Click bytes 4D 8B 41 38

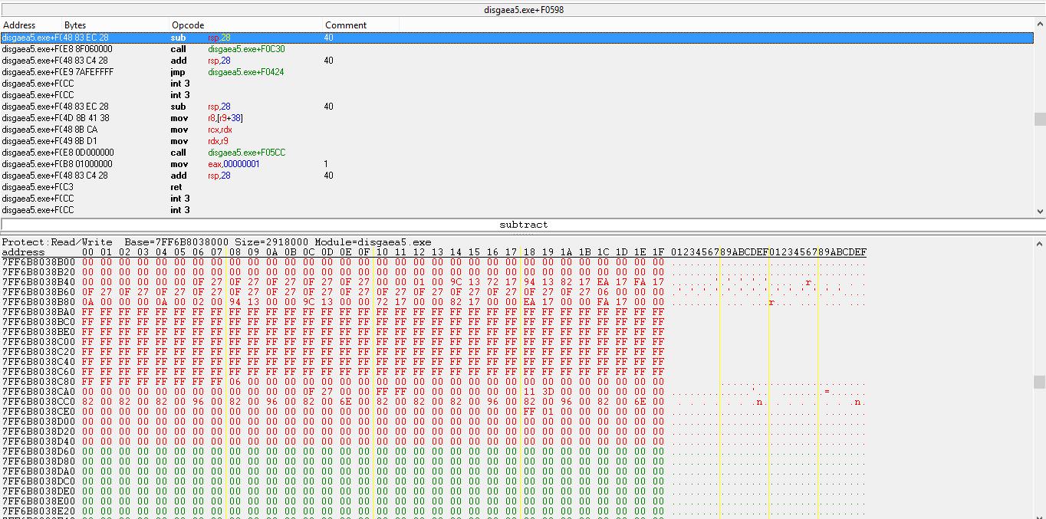[86, 118]
